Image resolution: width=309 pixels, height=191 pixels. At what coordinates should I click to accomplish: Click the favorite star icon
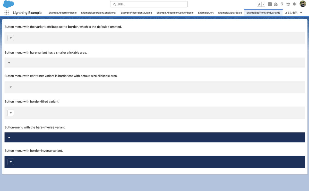click(259, 4)
